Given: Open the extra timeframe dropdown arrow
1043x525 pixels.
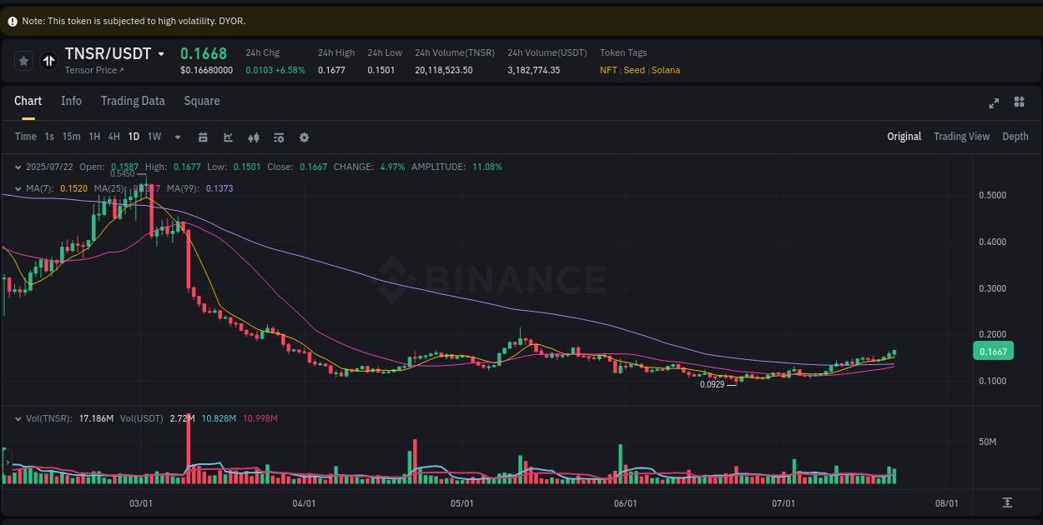Looking at the screenshot, I should 177,137.
